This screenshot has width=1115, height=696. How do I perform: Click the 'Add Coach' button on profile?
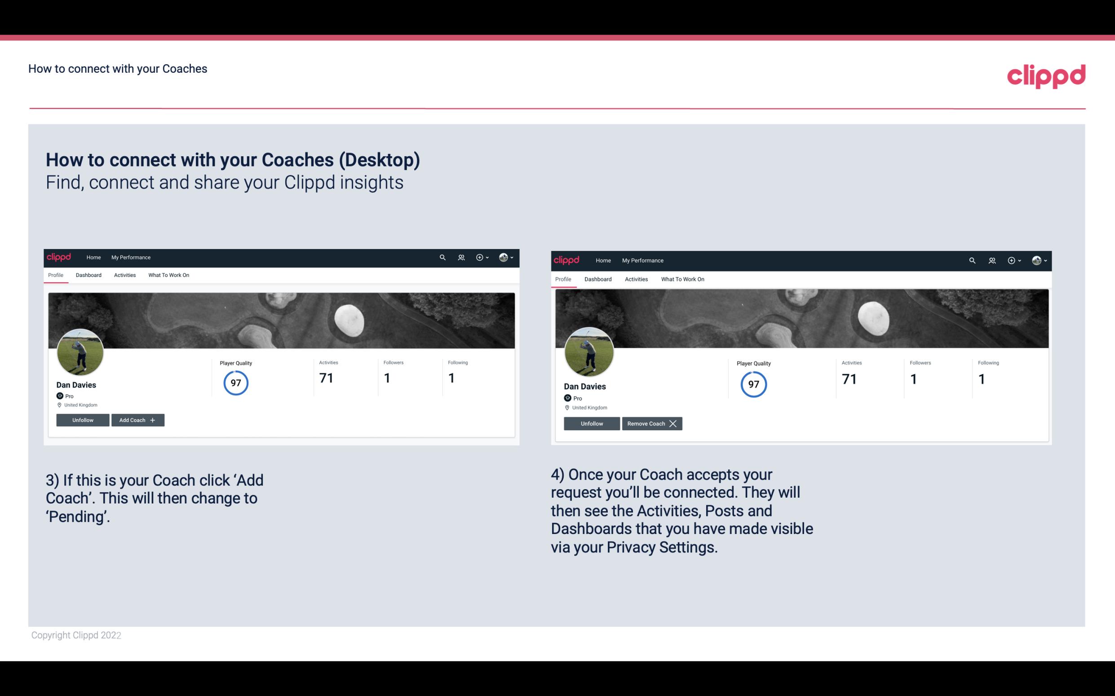(137, 420)
